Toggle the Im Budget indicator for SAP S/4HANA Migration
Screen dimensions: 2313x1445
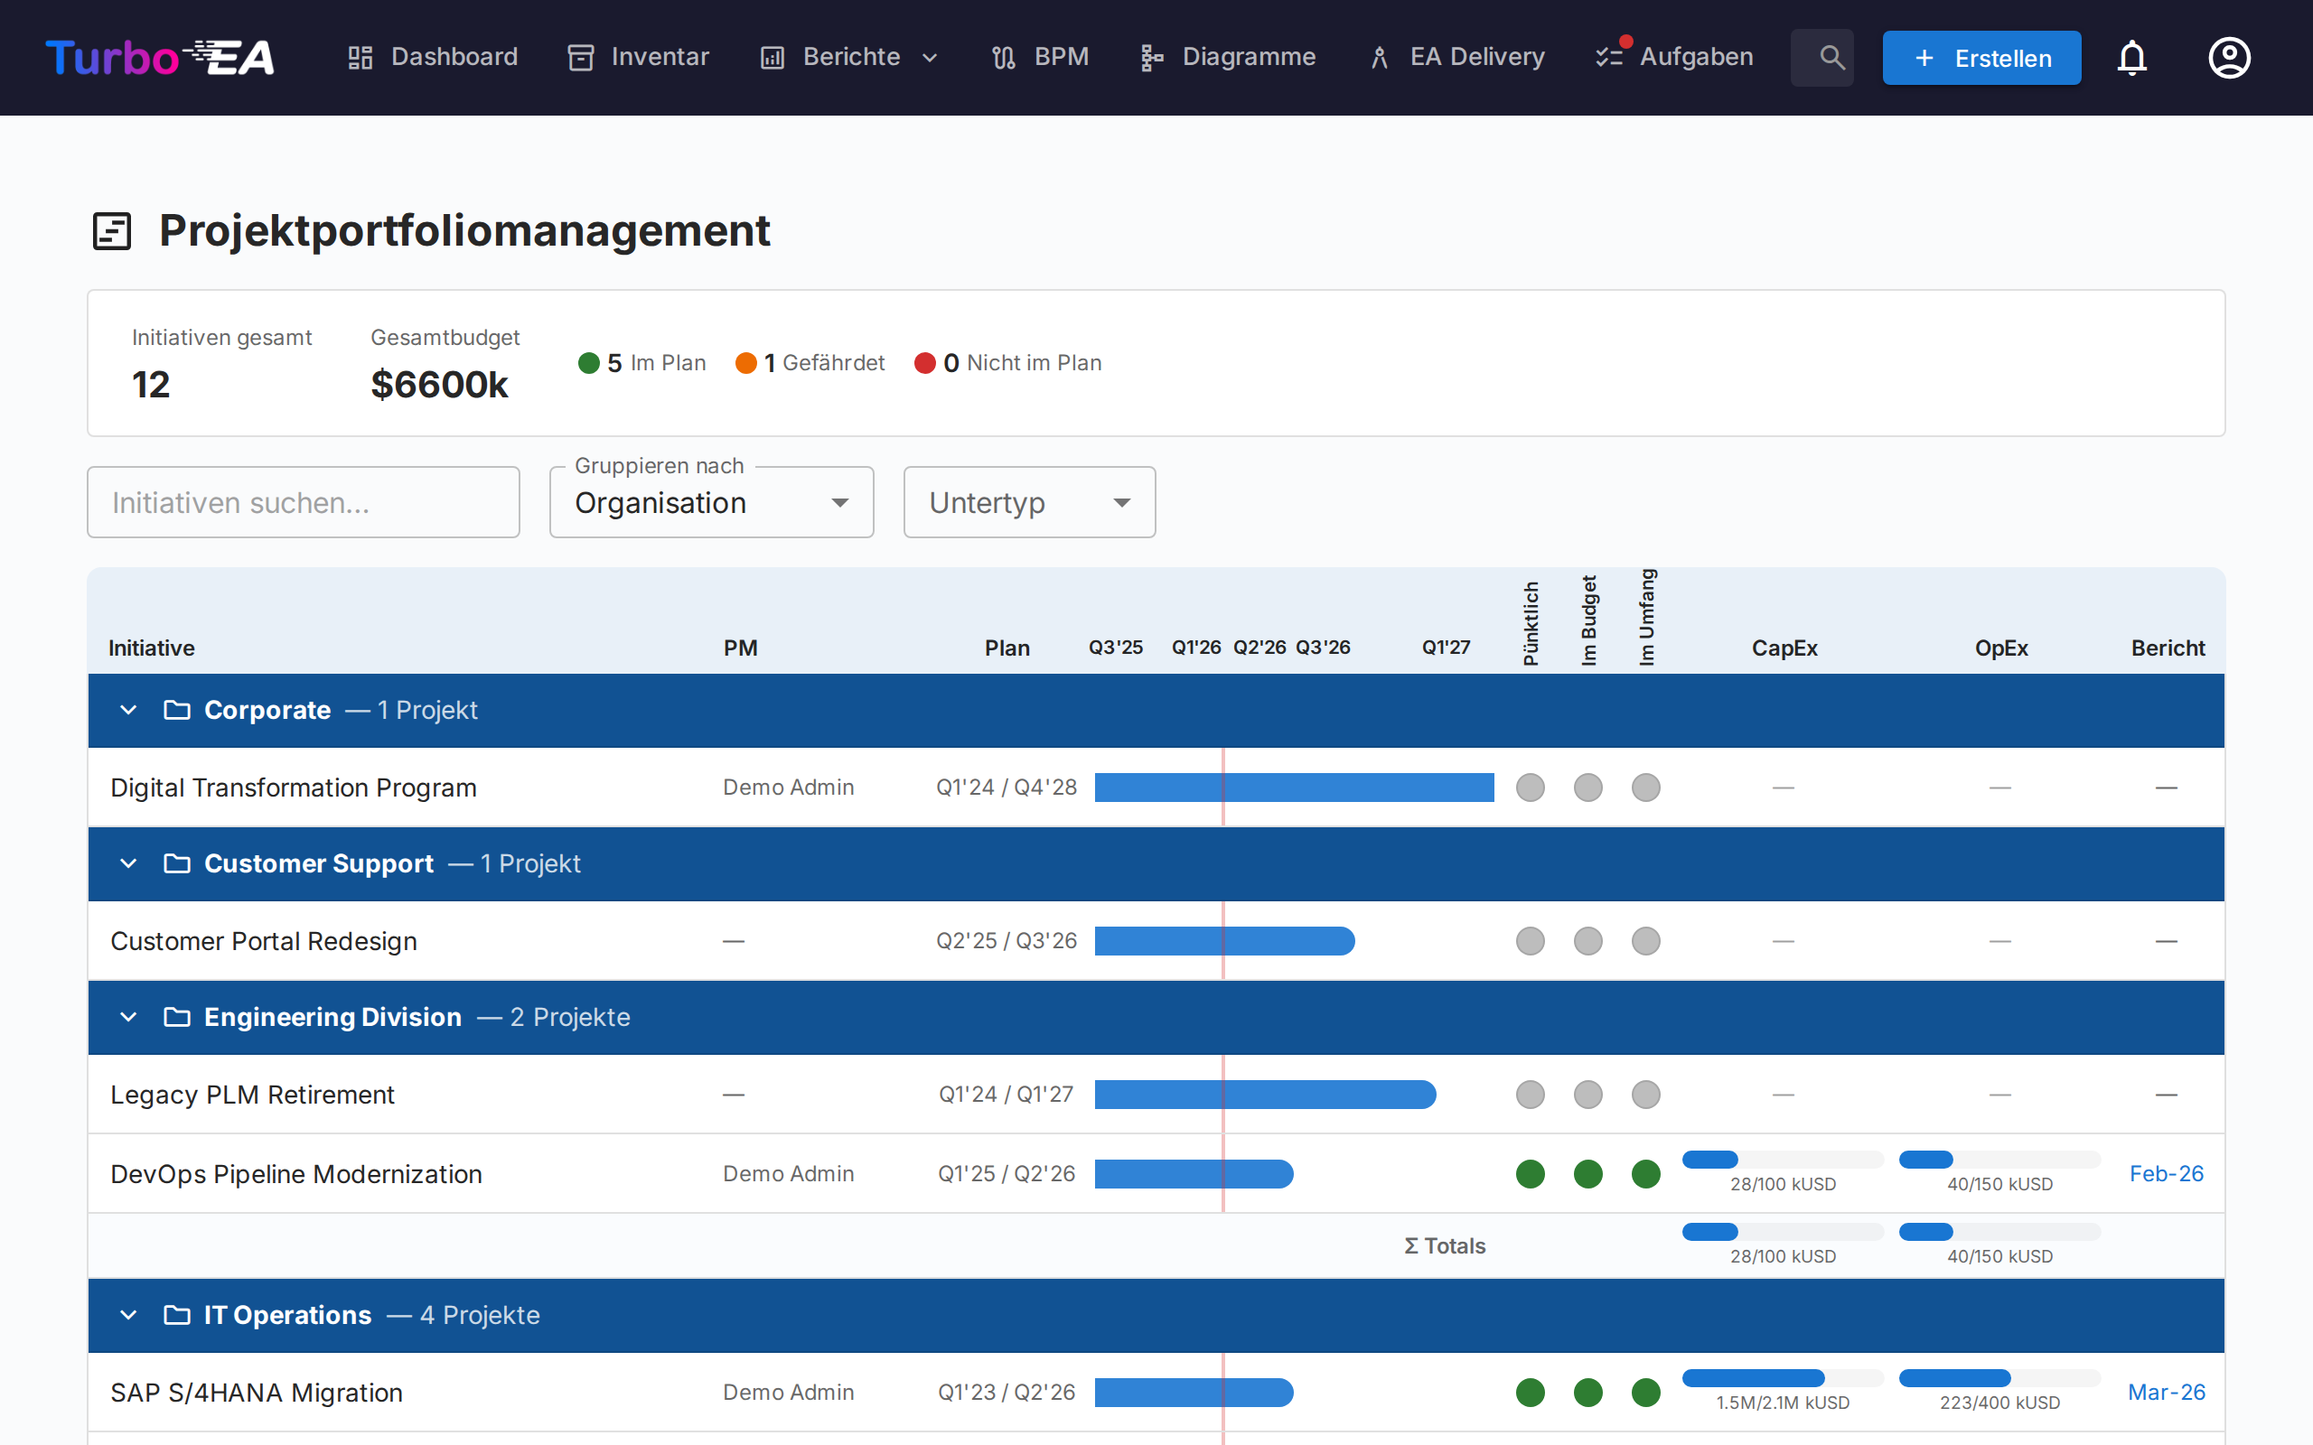[x=1587, y=1393]
